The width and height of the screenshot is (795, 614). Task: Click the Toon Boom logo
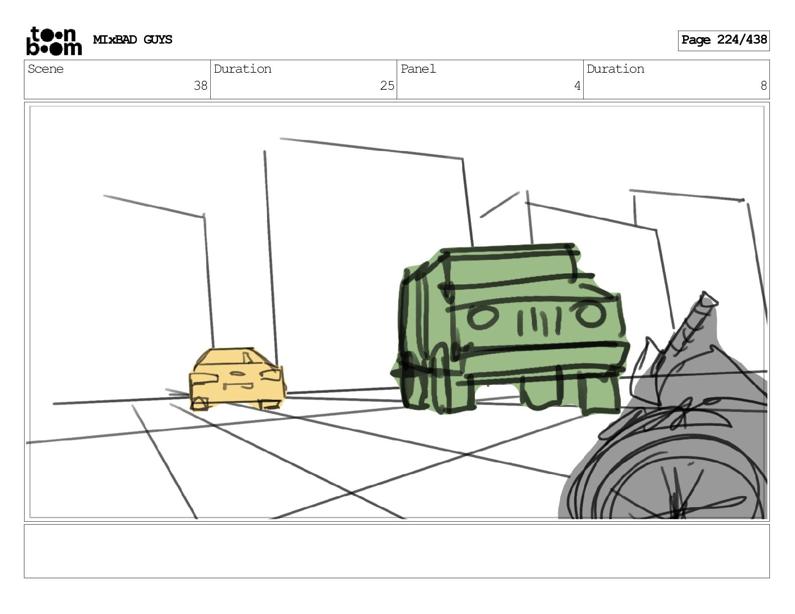tap(54, 41)
